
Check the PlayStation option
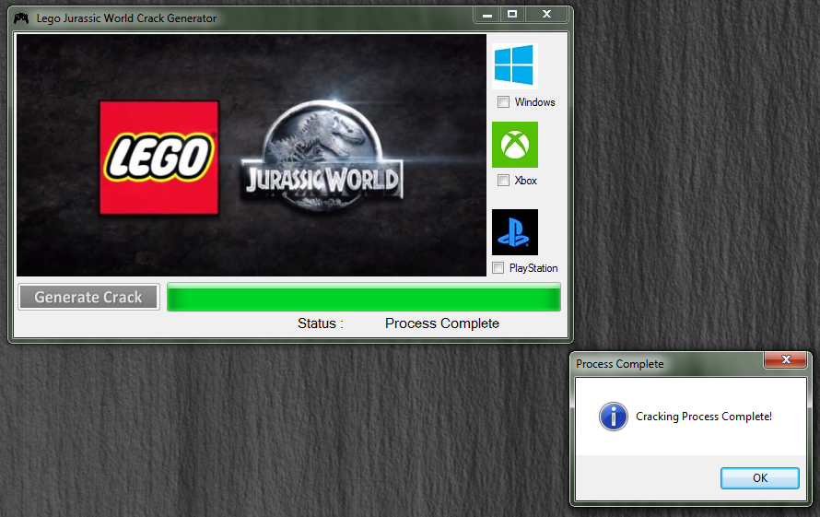point(498,268)
